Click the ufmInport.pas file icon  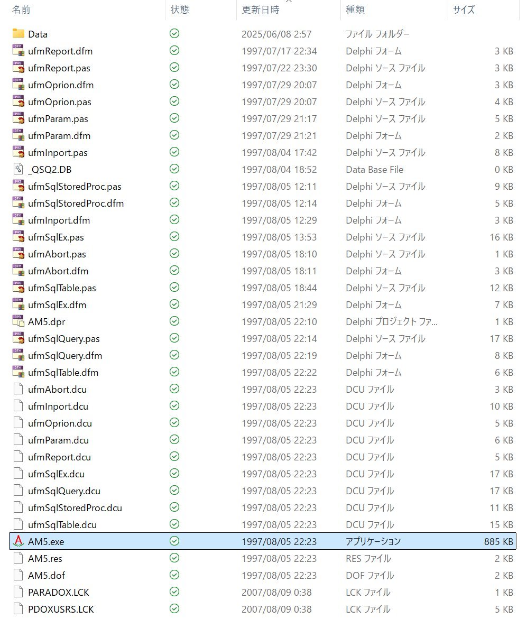point(18,152)
